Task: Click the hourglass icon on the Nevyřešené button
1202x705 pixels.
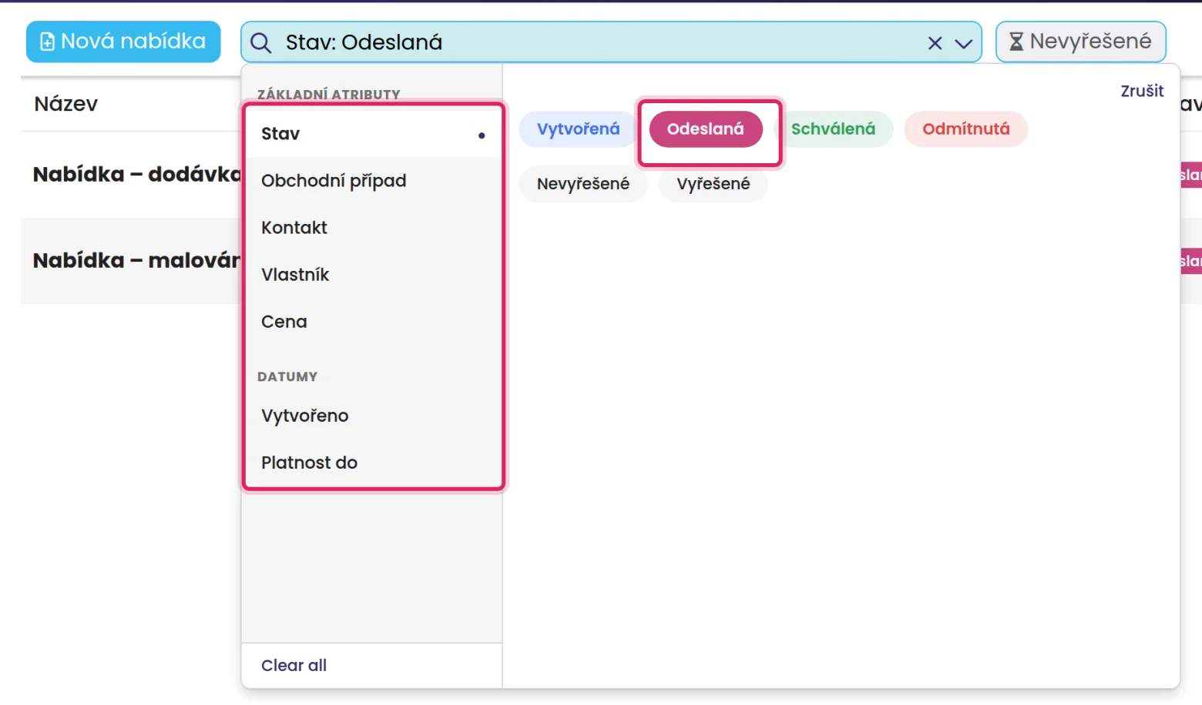Action: [x=1016, y=42]
